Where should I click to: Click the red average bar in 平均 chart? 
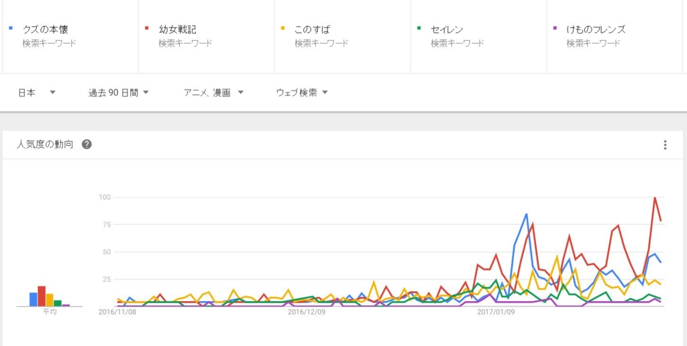click(42, 296)
